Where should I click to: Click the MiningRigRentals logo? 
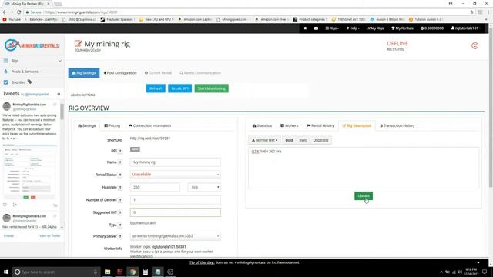32,45
